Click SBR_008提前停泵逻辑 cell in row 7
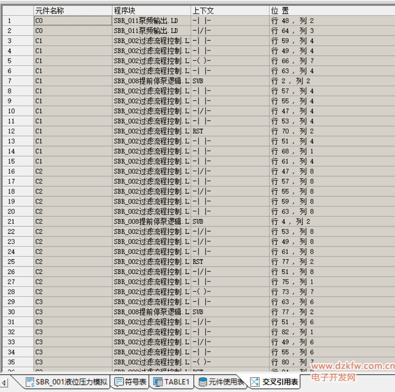Viewport: 395px width, 392px height. (151, 81)
